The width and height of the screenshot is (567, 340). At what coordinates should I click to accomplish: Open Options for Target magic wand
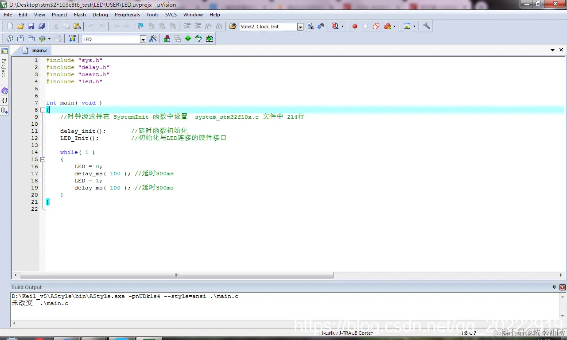(x=153, y=39)
